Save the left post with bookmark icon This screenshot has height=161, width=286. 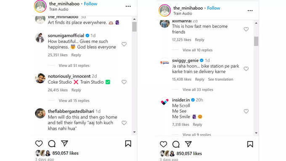coord(128,143)
